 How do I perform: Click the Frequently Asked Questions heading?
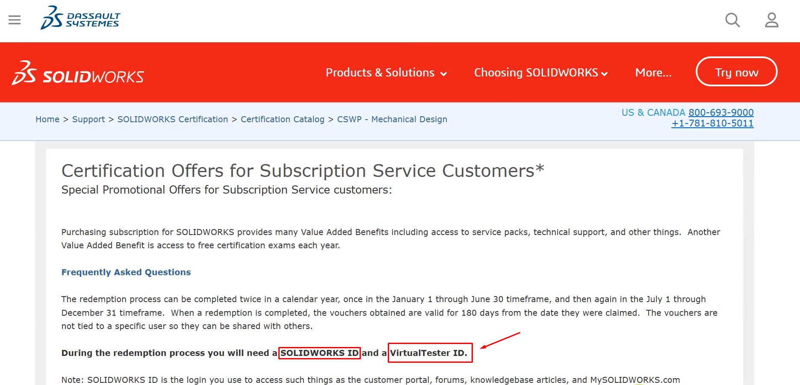pyautogui.click(x=126, y=272)
